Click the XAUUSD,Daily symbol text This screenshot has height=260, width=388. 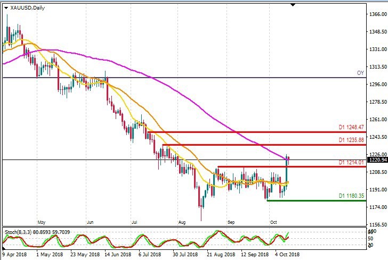click(28, 8)
